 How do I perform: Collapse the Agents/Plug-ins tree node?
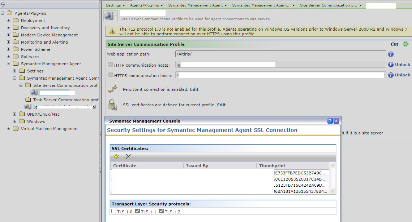tap(3, 13)
